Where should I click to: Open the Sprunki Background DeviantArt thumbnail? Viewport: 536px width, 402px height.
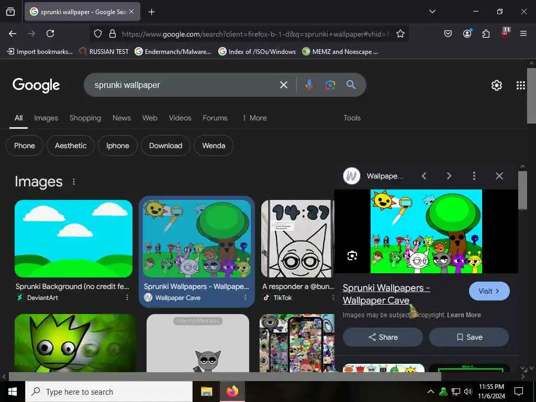pos(73,239)
